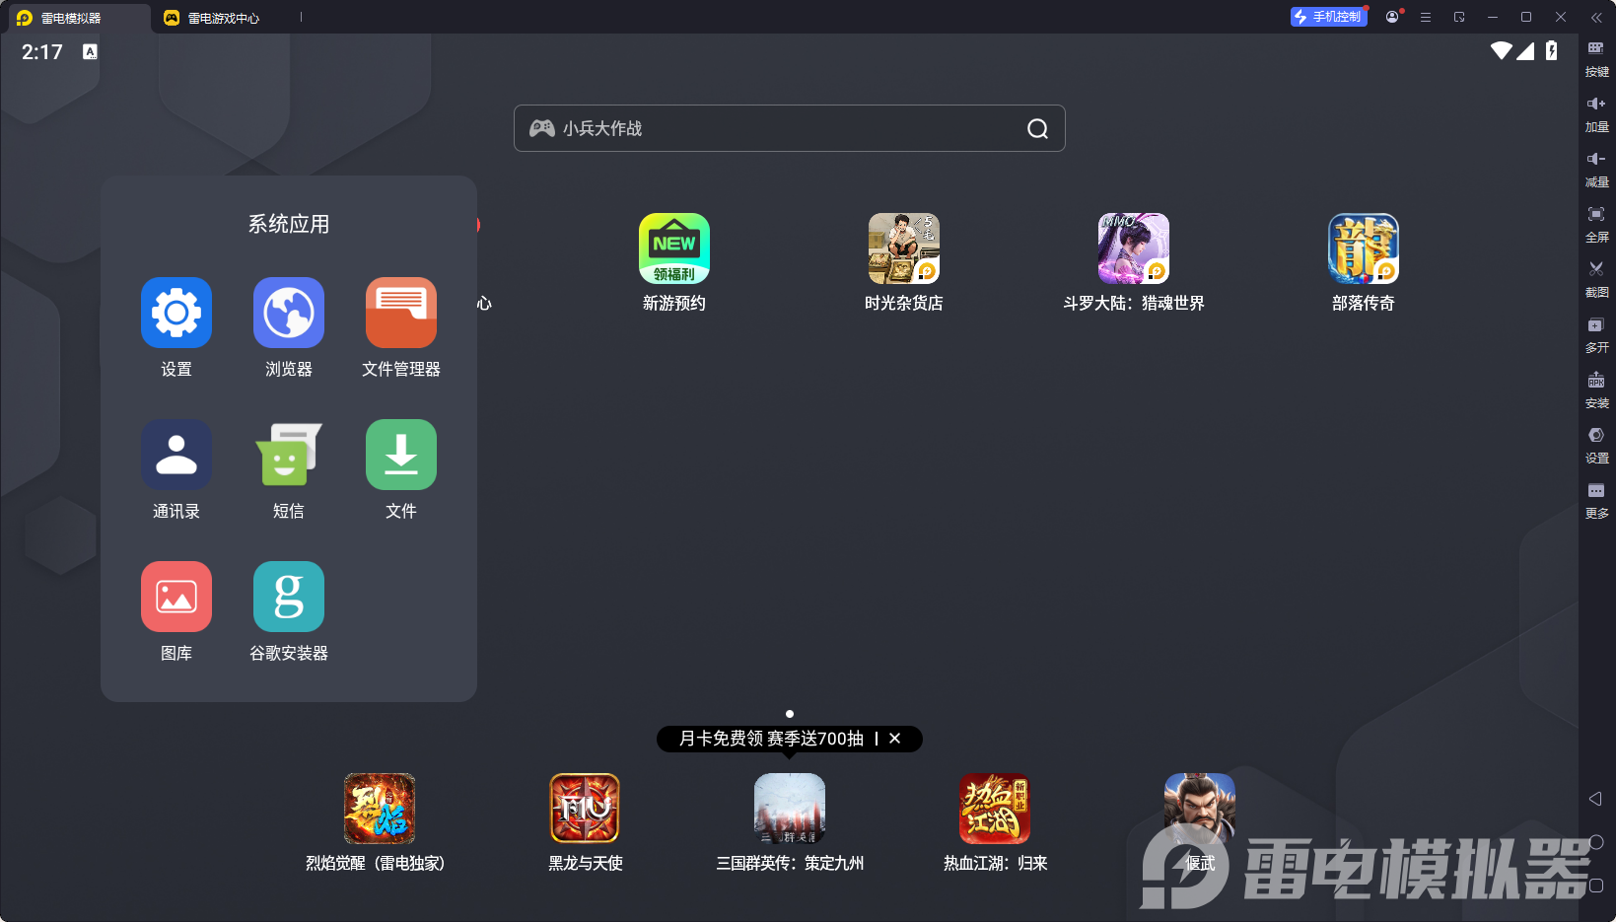Open the 通讯录 contacts app

pyautogui.click(x=176, y=455)
